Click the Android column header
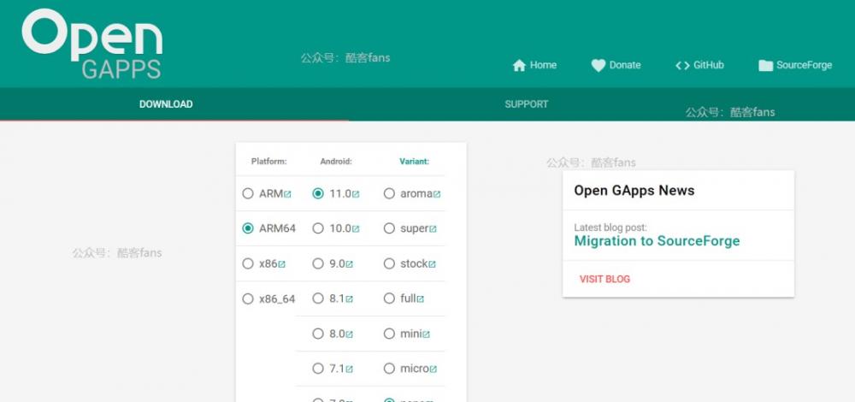 coord(336,162)
